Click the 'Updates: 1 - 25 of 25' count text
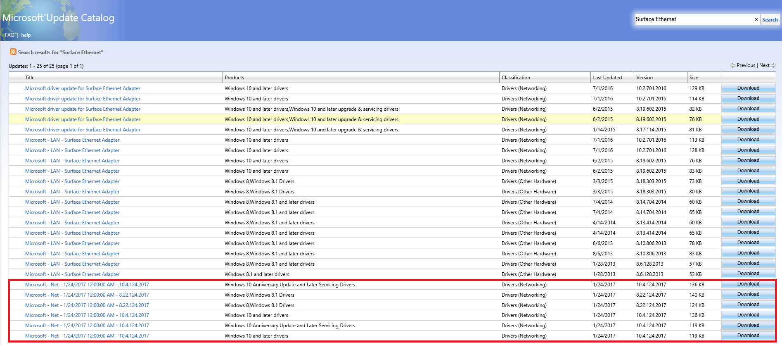The height and width of the screenshot is (345, 782). 46,66
